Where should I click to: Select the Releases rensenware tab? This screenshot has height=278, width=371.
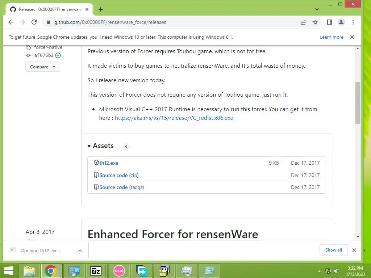[x=50, y=9]
